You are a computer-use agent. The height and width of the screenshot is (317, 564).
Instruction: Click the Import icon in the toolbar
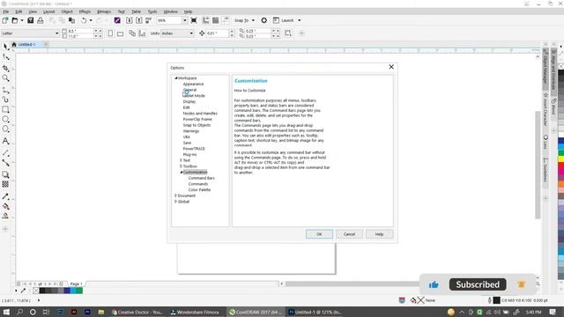coord(130,20)
